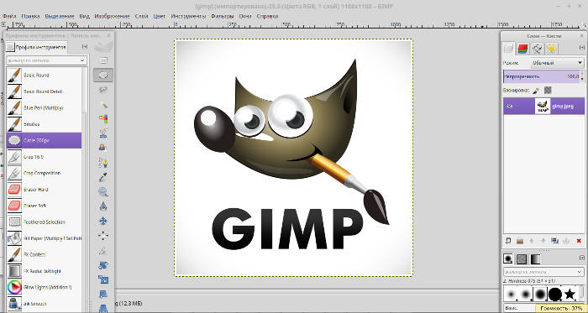Choose the Crop Composition preset
The image size is (588, 313).
44,173
